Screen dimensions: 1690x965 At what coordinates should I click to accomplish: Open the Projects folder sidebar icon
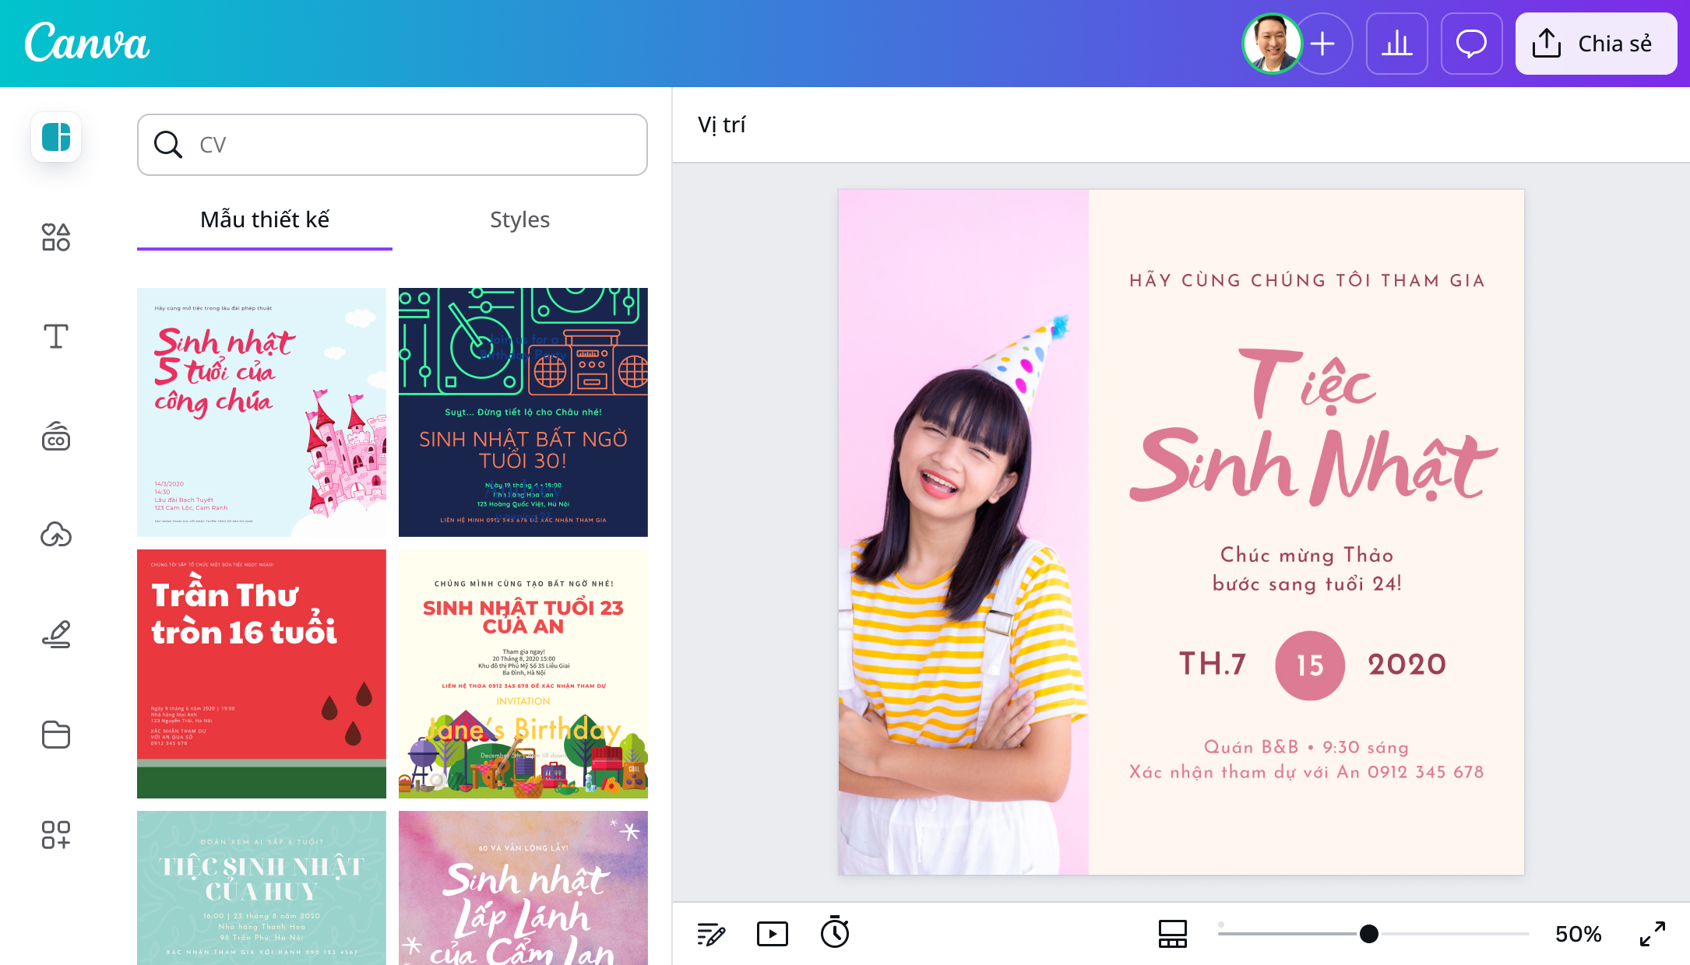[x=56, y=735]
